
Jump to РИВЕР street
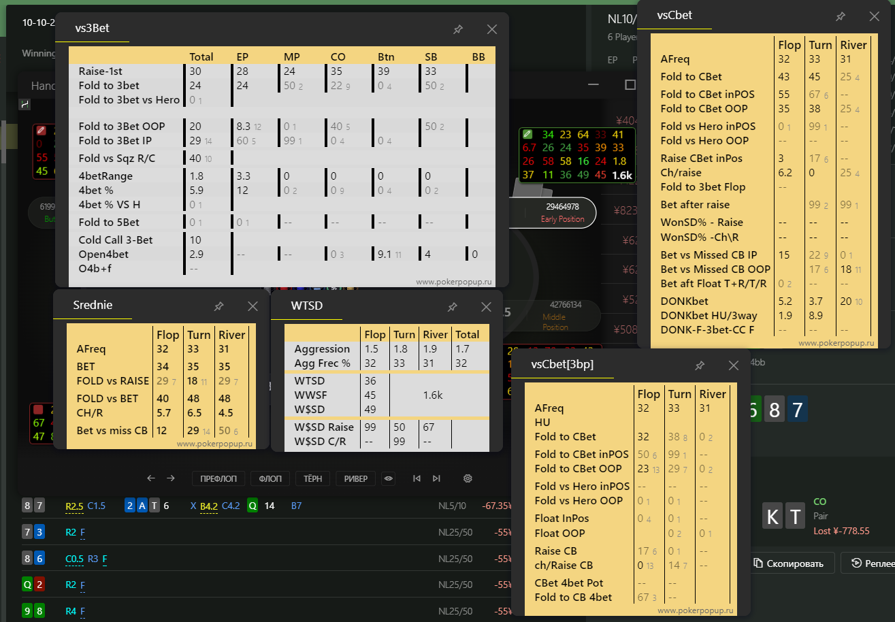point(356,478)
